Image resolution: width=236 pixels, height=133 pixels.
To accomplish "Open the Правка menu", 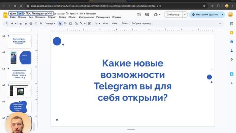I will (22, 17).
